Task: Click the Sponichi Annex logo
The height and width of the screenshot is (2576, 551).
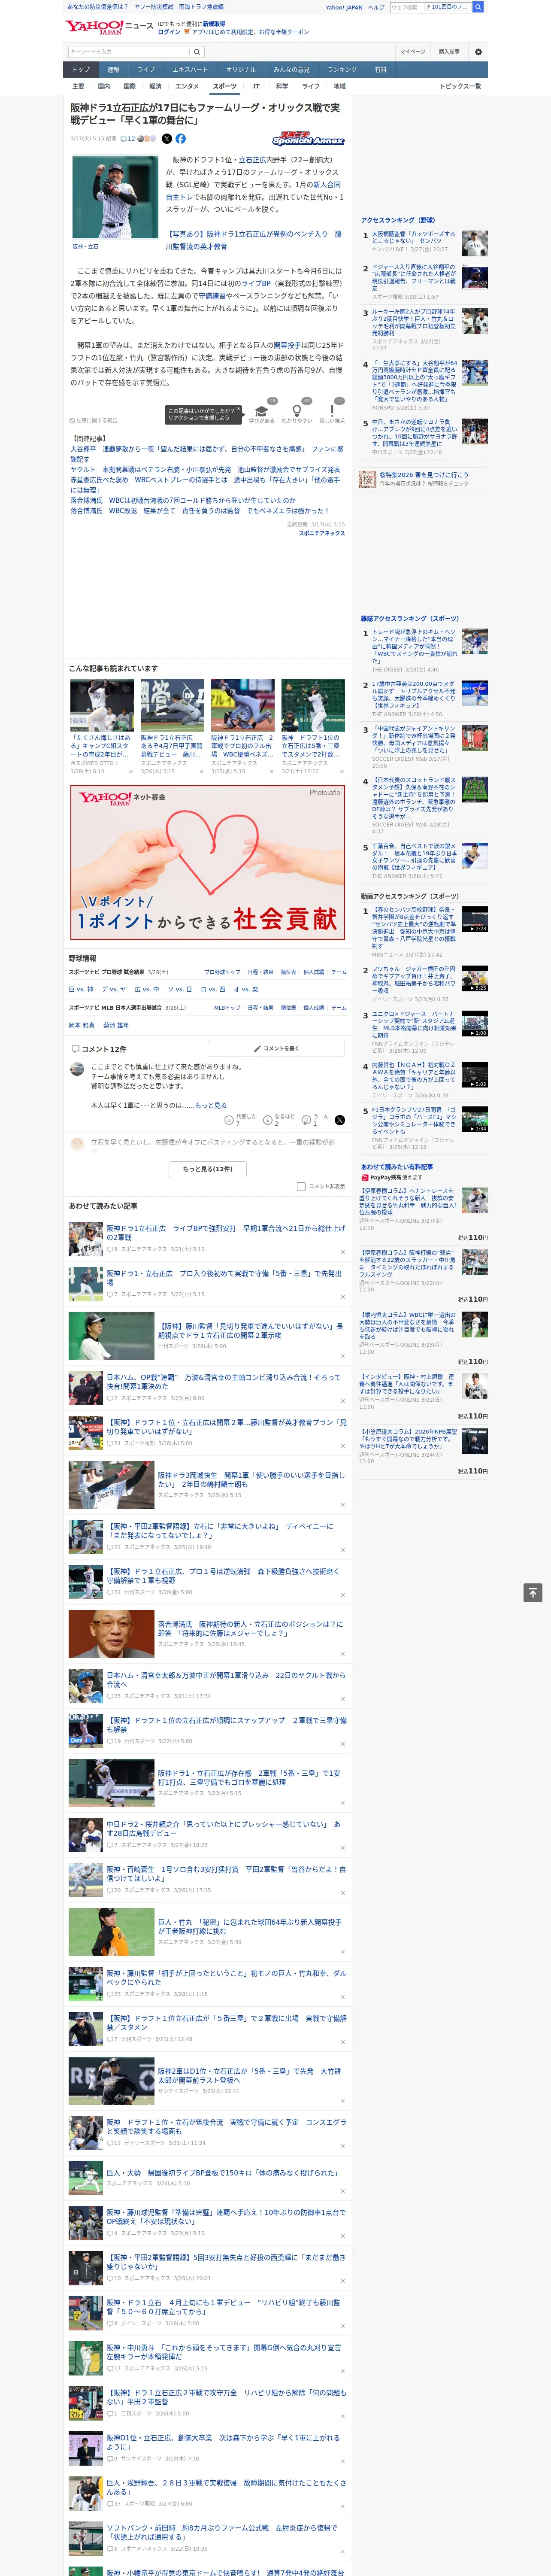Action: coord(308,140)
